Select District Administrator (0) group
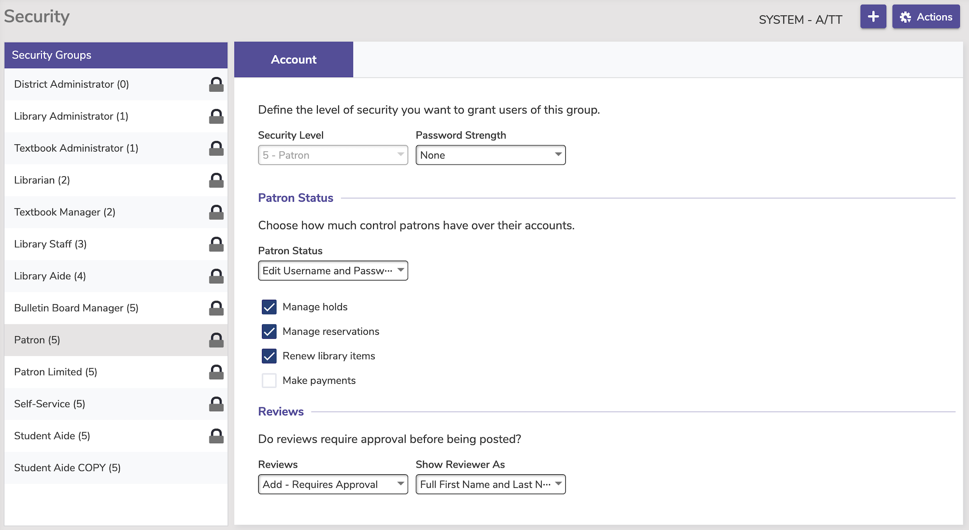This screenshot has width=969, height=530. (116, 84)
